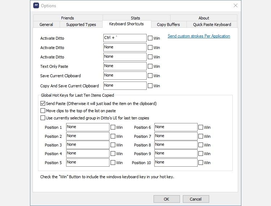This screenshot has width=271, height=206.
Task: Check Win box for Position 1
Action: (113, 127)
